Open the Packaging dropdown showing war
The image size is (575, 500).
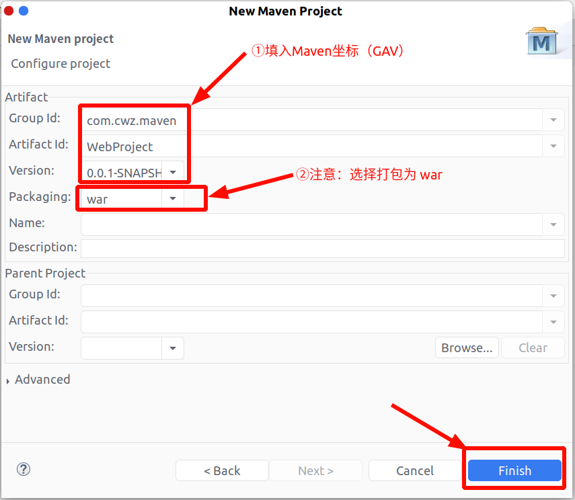pyautogui.click(x=173, y=198)
